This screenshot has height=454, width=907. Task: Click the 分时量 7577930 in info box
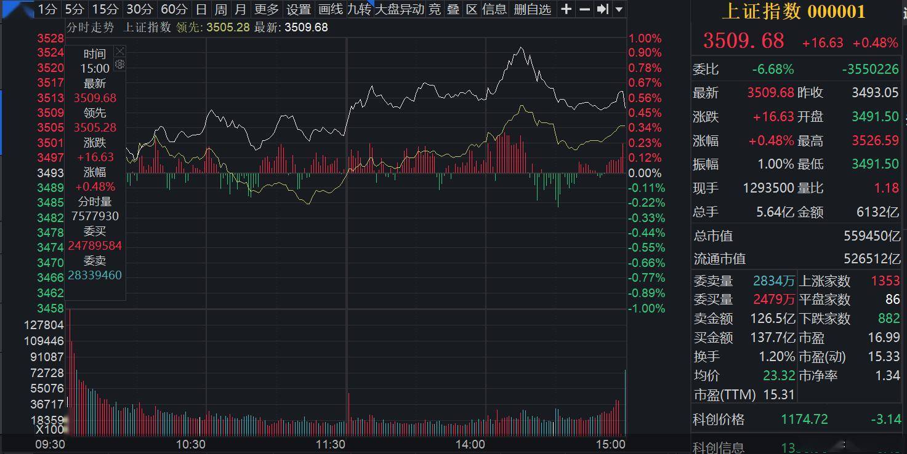click(x=95, y=217)
